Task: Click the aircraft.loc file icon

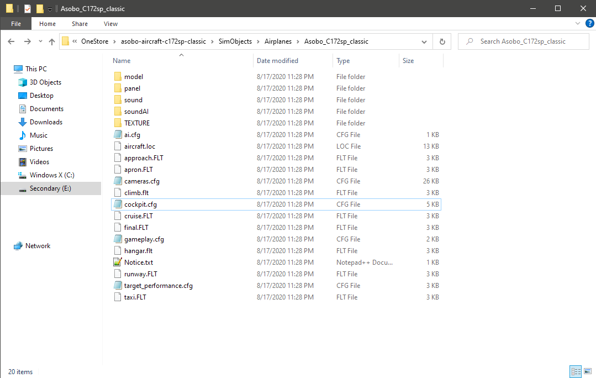Action: coord(118,146)
